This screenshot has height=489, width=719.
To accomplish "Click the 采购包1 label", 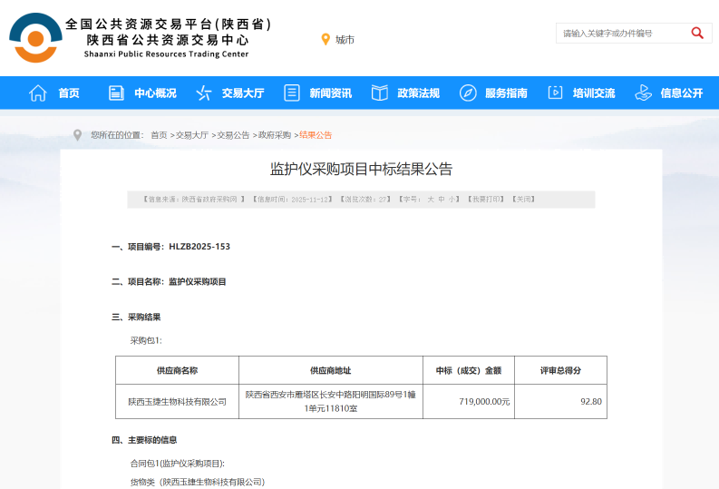I will point(146,341).
